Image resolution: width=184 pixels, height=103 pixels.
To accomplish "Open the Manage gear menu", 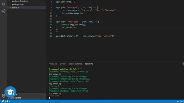I will (3, 96).
